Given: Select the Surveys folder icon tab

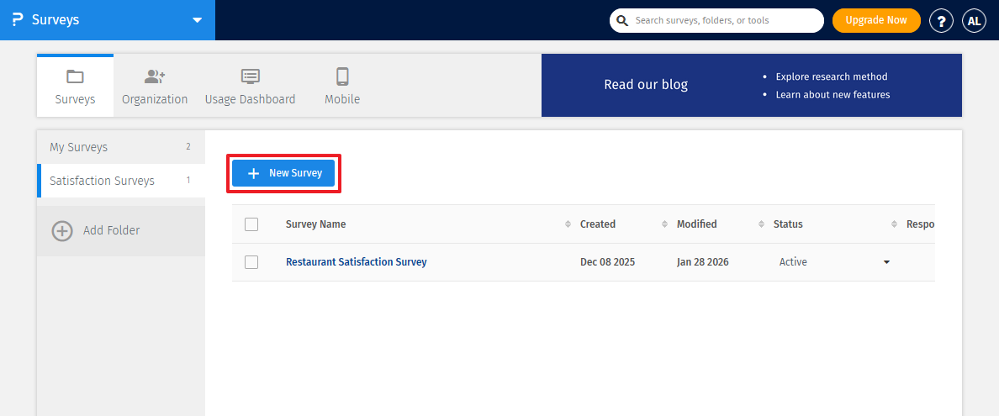Looking at the screenshot, I should pyautogui.click(x=75, y=86).
